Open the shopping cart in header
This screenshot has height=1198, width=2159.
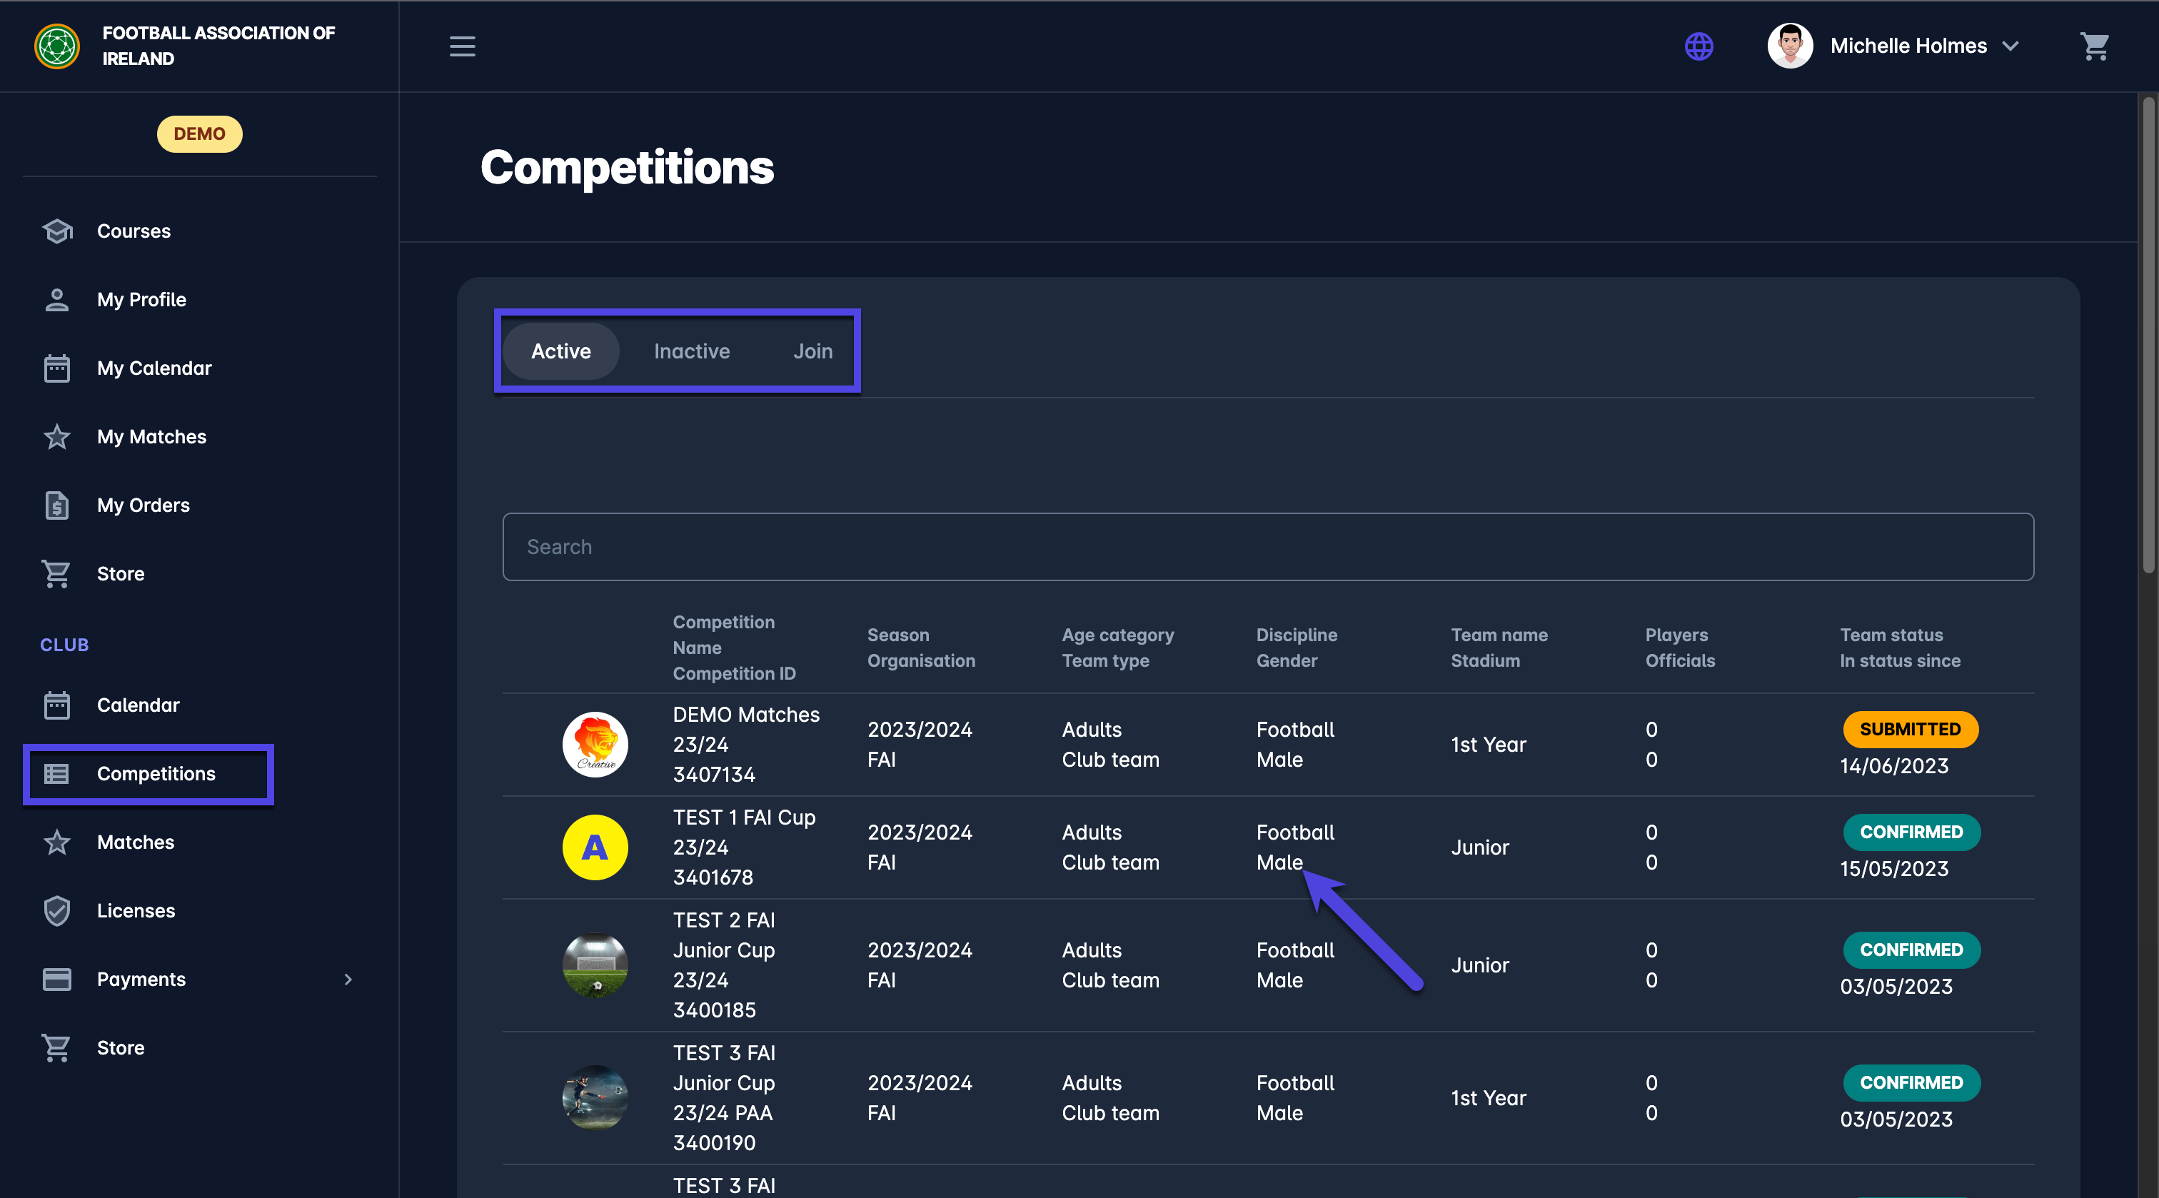2093,46
